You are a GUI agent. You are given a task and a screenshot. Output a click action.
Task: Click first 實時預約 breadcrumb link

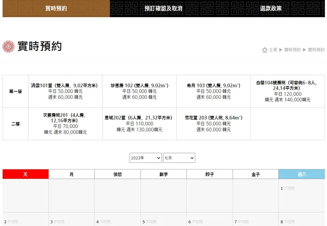click(293, 50)
